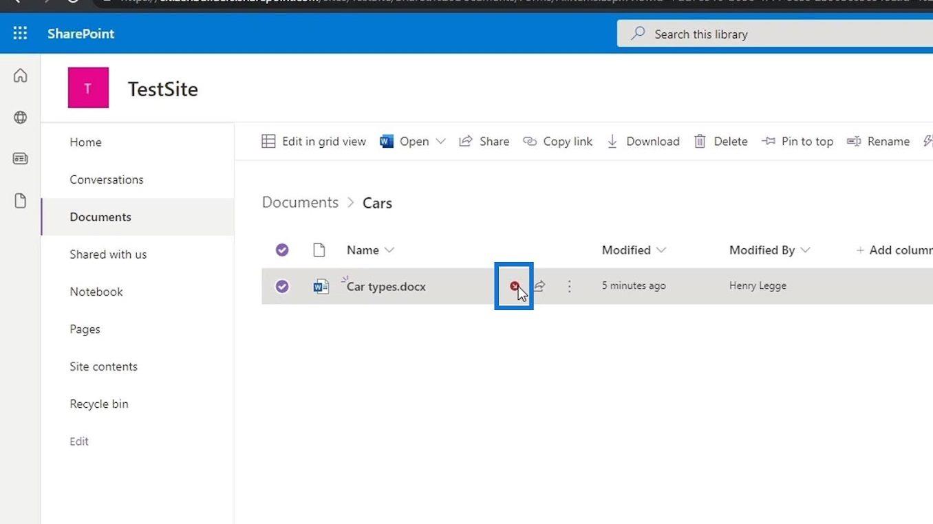Viewport: 933px width, 524px height.
Task: Click Copy link in the command bar
Action: click(x=557, y=141)
